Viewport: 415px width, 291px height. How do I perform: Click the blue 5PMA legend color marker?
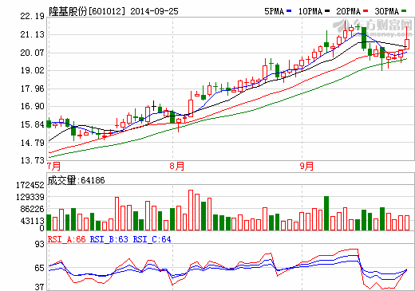pyautogui.click(x=289, y=11)
